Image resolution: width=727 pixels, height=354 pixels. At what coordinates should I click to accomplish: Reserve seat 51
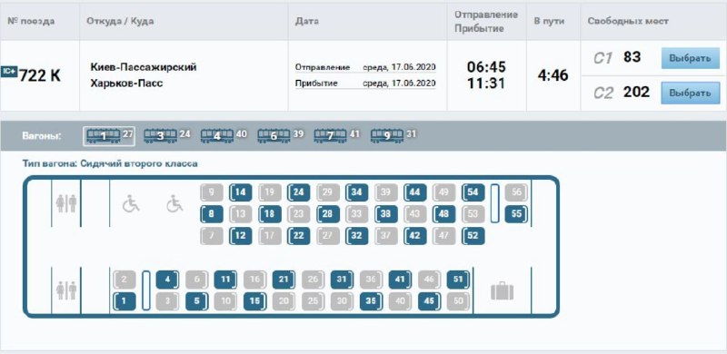(458, 280)
